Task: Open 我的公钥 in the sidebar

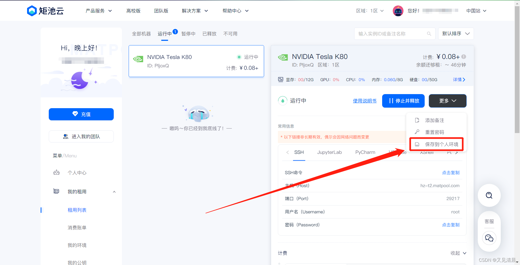Action: tap(77, 262)
